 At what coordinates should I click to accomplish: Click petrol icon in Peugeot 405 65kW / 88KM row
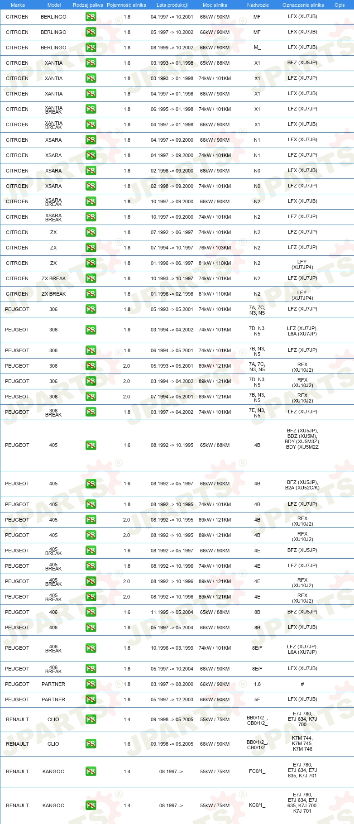91,445
